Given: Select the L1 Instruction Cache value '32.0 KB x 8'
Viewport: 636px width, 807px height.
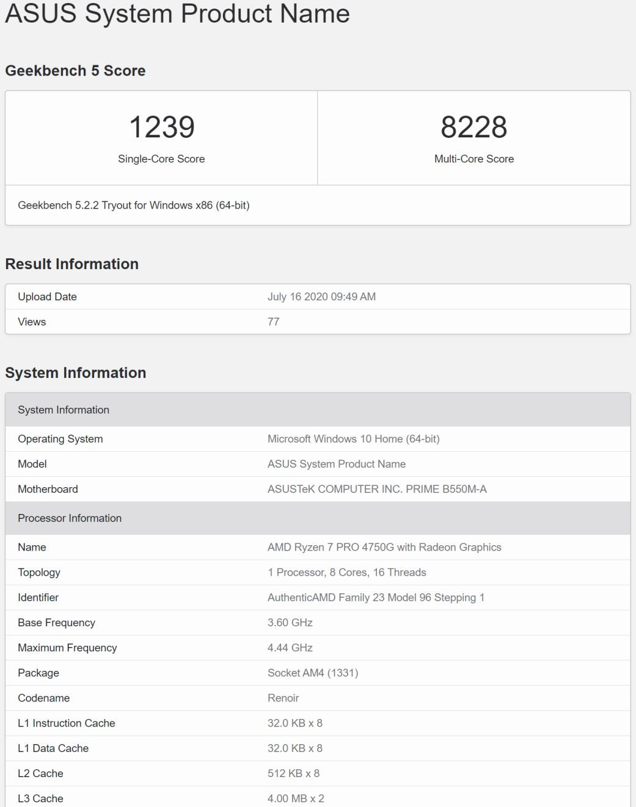Looking at the screenshot, I should pyautogui.click(x=295, y=723).
